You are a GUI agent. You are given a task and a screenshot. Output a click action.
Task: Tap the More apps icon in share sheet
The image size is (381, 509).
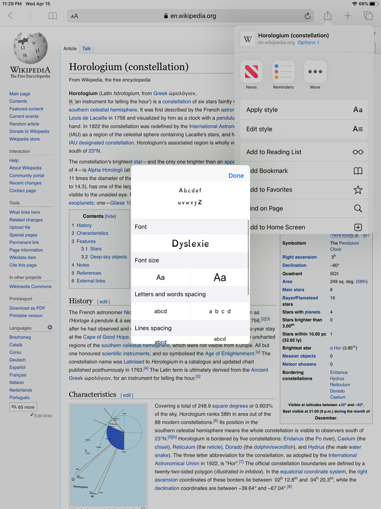[315, 72]
